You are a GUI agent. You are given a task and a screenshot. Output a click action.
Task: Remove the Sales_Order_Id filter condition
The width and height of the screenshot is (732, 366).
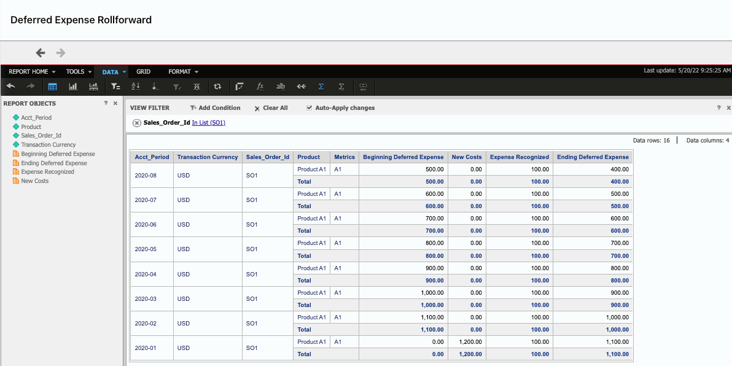137,123
